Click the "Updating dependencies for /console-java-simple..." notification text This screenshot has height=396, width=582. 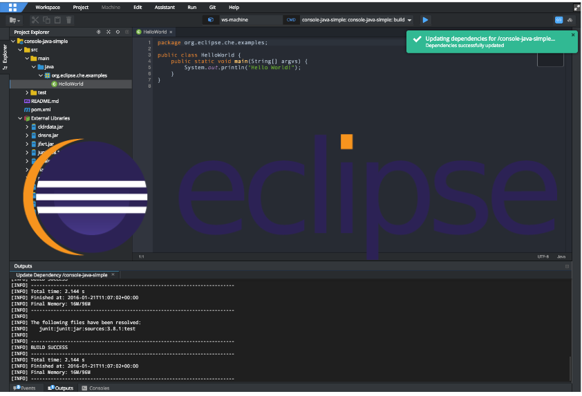[490, 39]
